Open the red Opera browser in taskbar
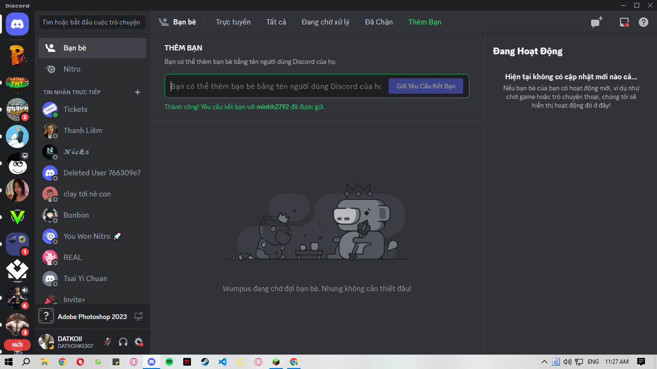 tap(80, 362)
